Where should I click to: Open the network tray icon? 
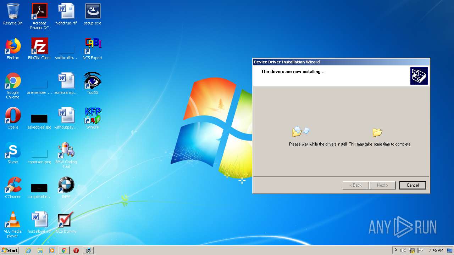(412, 250)
